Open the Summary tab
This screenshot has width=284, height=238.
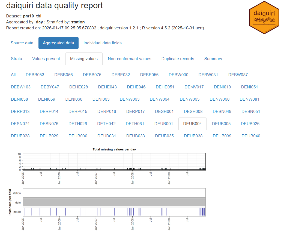(213, 59)
